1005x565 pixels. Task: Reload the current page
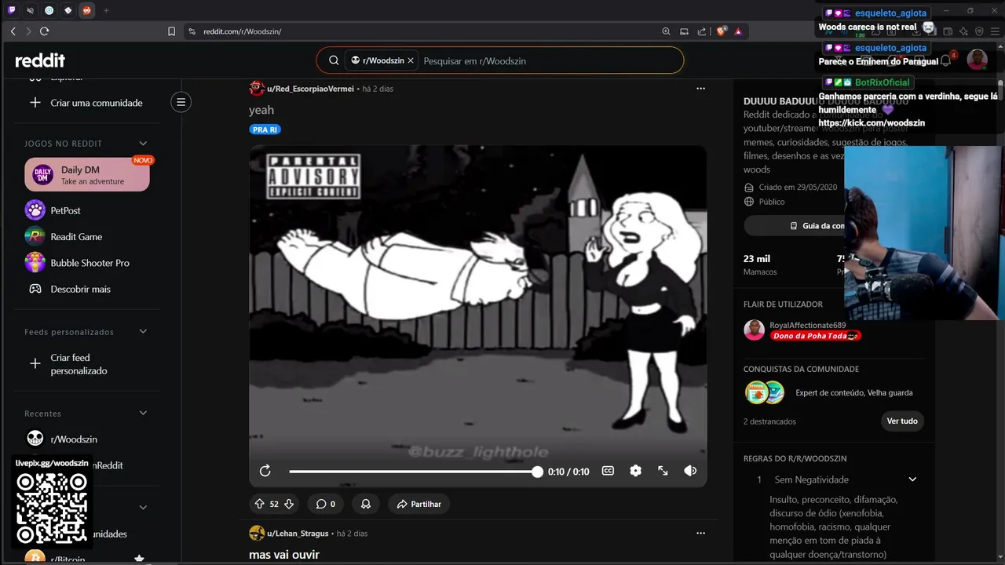coord(44,31)
